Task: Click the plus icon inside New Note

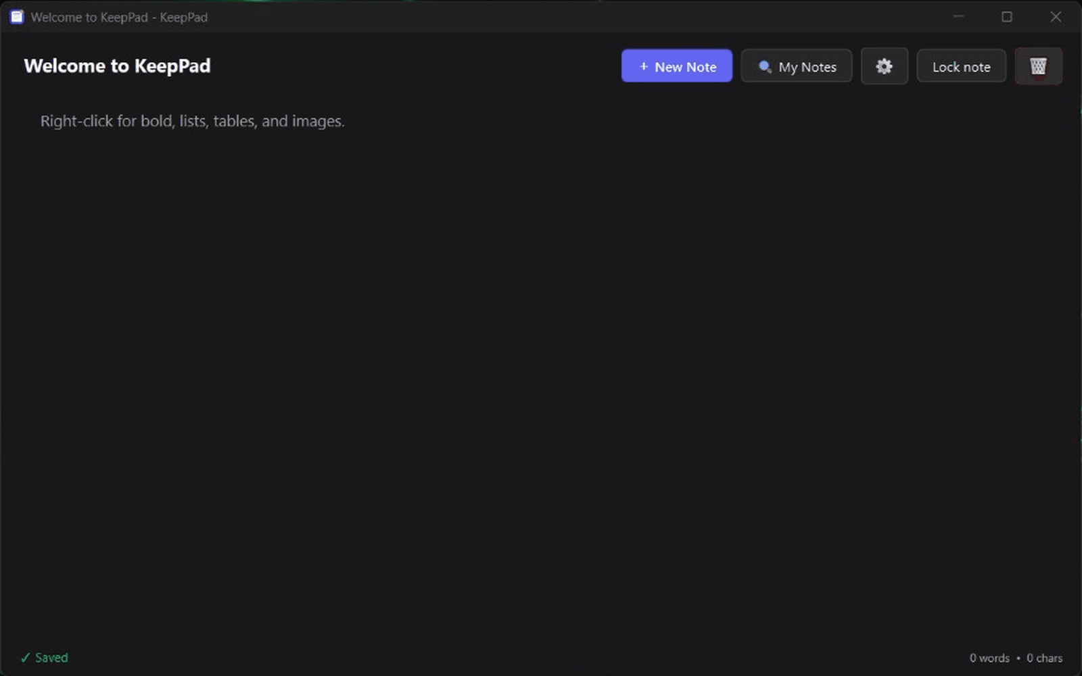Action: click(643, 66)
